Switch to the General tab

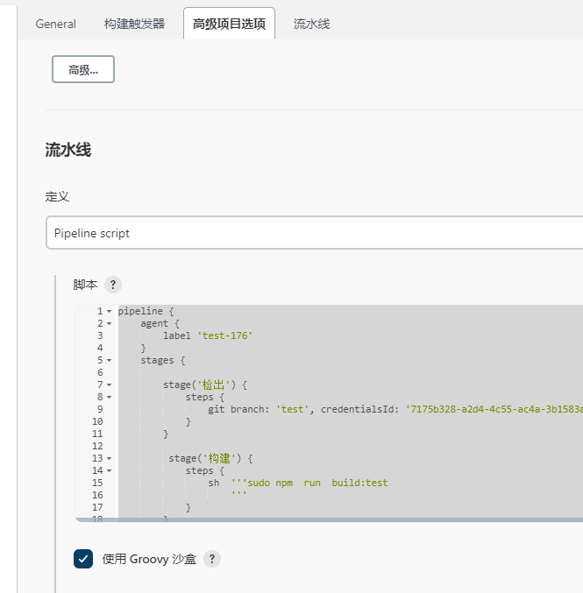[x=55, y=24]
